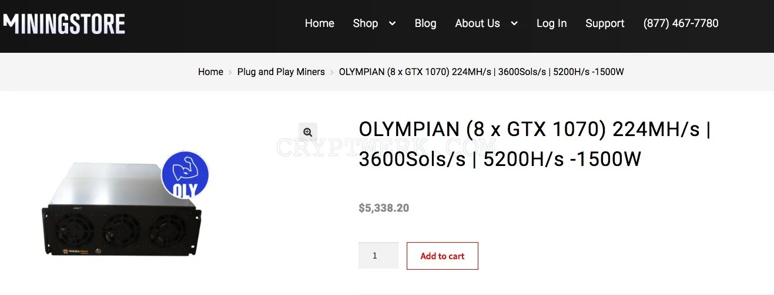Click the quantity input field
The height and width of the screenshot is (295, 774).
pos(378,256)
